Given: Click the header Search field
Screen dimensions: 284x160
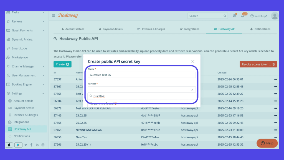Looking at the screenshot, I should tap(207, 16).
